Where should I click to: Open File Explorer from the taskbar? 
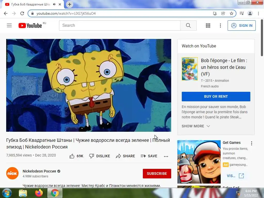coord(23,193)
